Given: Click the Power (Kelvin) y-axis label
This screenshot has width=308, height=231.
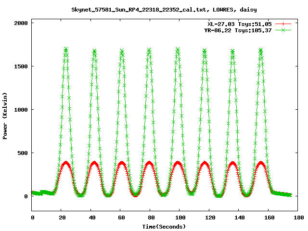Looking at the screenshot, I should point(5,116).
